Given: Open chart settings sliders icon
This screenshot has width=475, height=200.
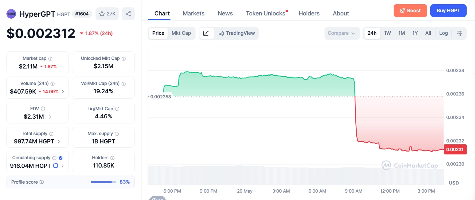Looking at the screenshot, I should (460, 33).
